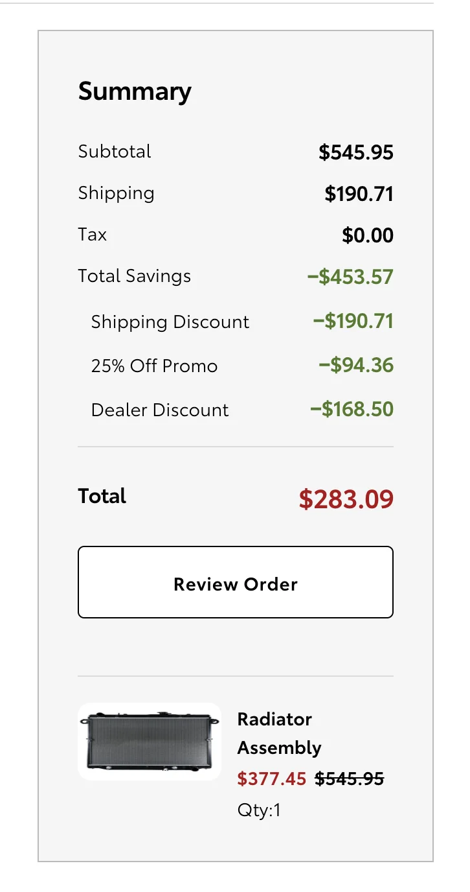
Task: Click the Subtotal amount $545.95
Action: click(x=356, y=152)
